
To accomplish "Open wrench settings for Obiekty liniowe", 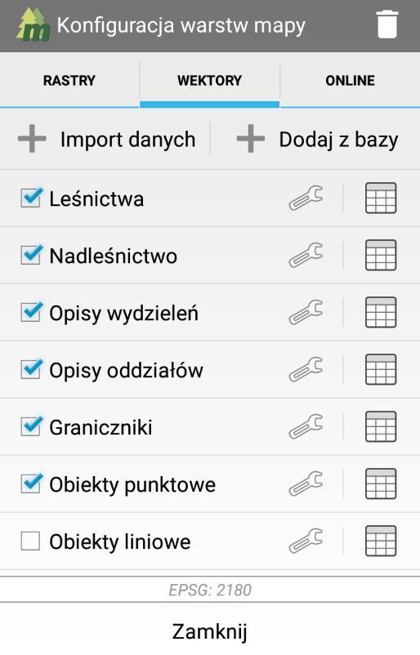I will [x=306, y=541].
